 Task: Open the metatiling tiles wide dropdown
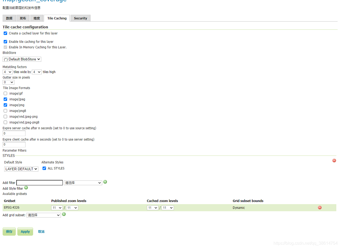pyautogui.click(x=8, y=72)
